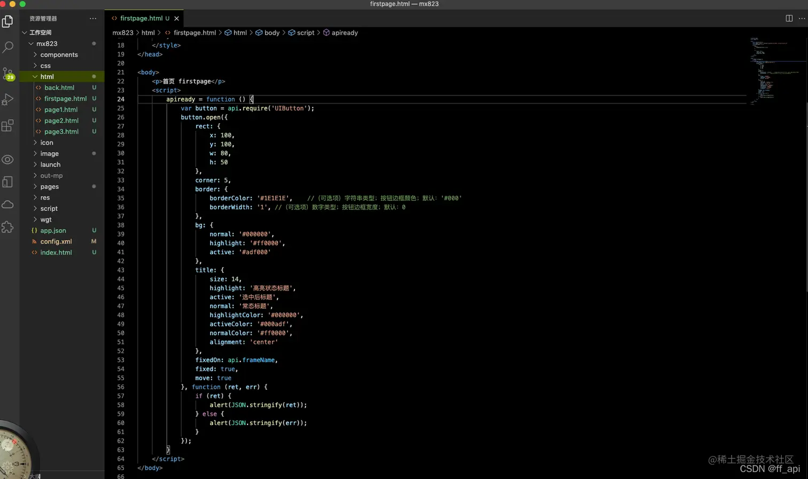Open config.xml in the explorer
Viewport: 808px width, 479px height.
pos(56,242)
